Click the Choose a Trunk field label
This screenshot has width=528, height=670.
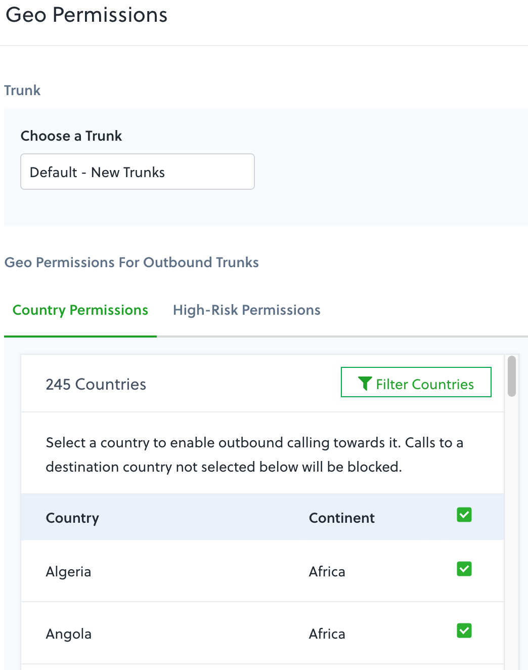point(71,136)
